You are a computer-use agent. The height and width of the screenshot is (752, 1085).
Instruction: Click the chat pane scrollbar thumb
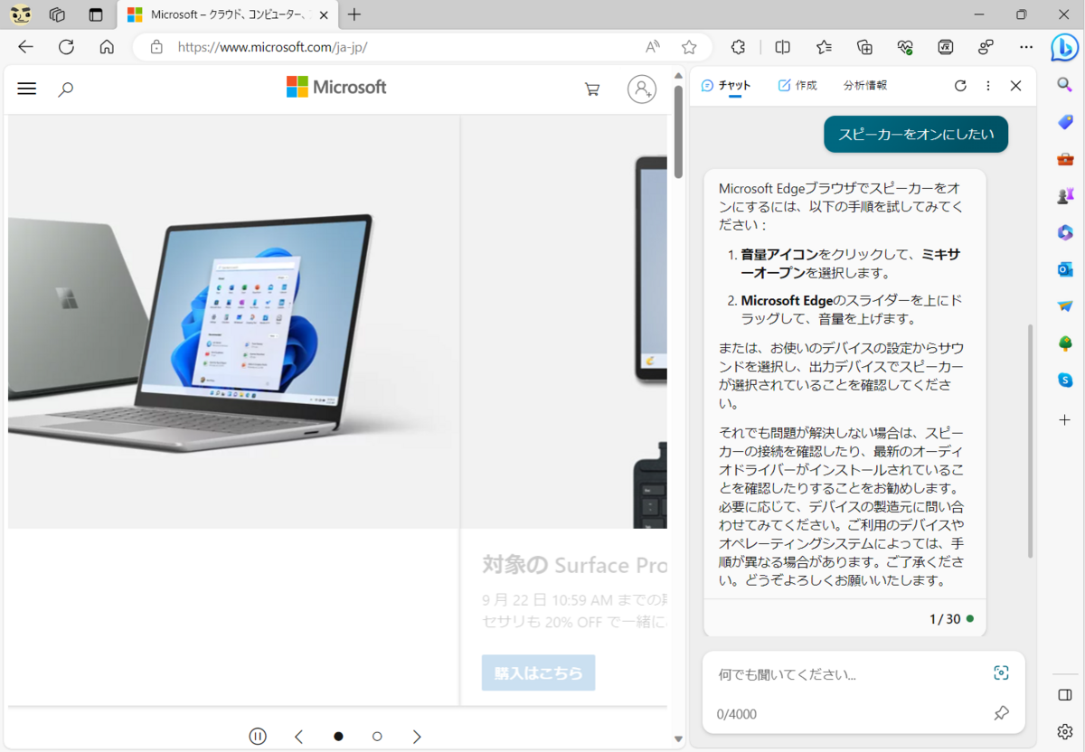tap(1029, 441)
